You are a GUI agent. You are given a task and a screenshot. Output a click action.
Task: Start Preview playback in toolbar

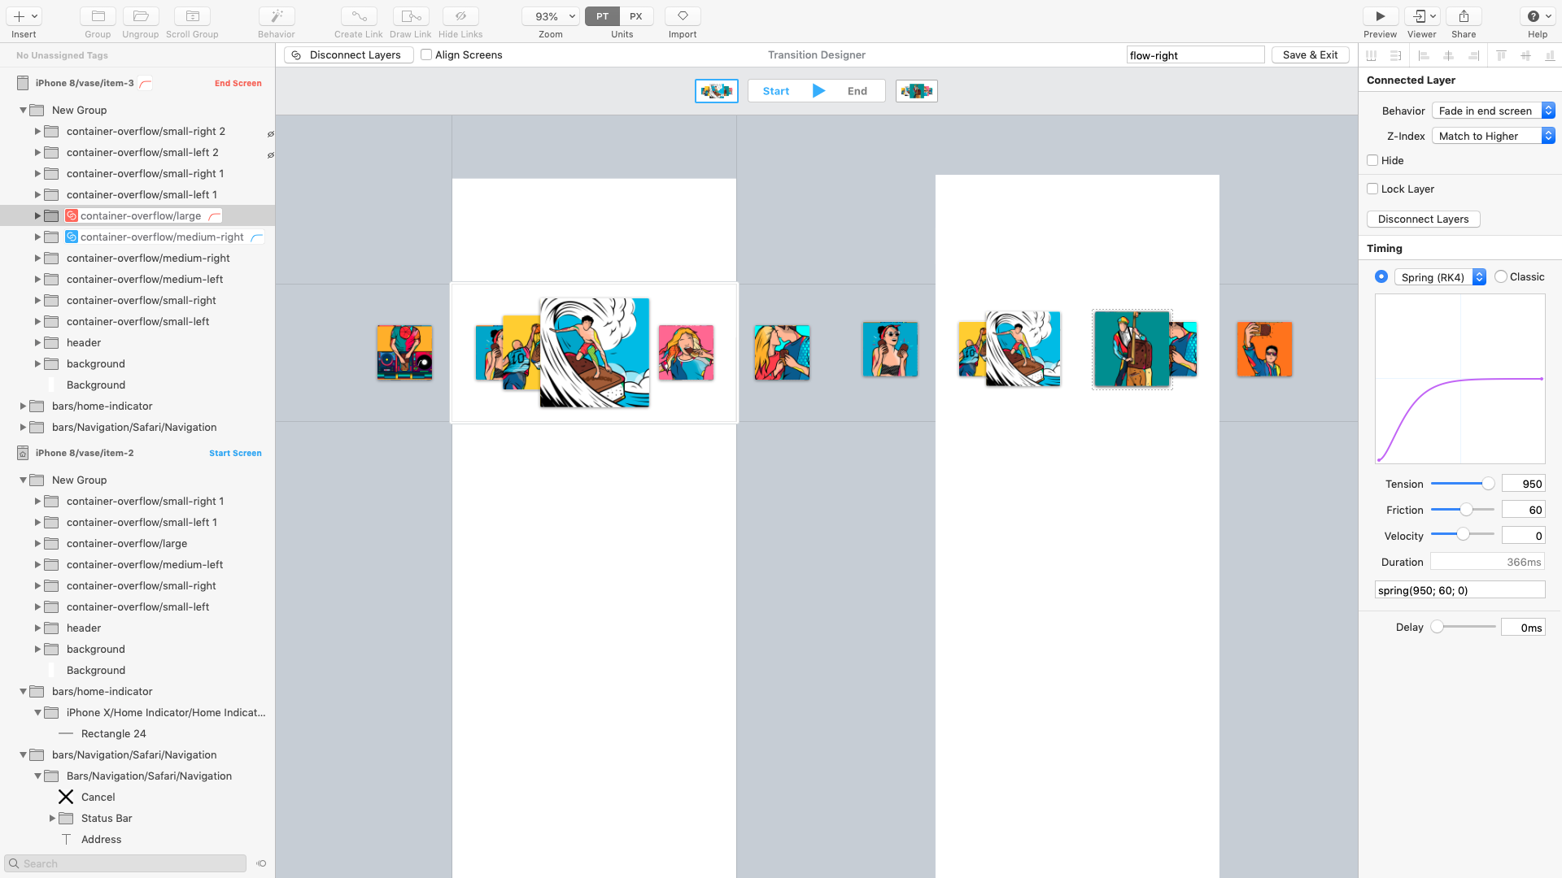pyautogui.click(x=1381, y=16)
